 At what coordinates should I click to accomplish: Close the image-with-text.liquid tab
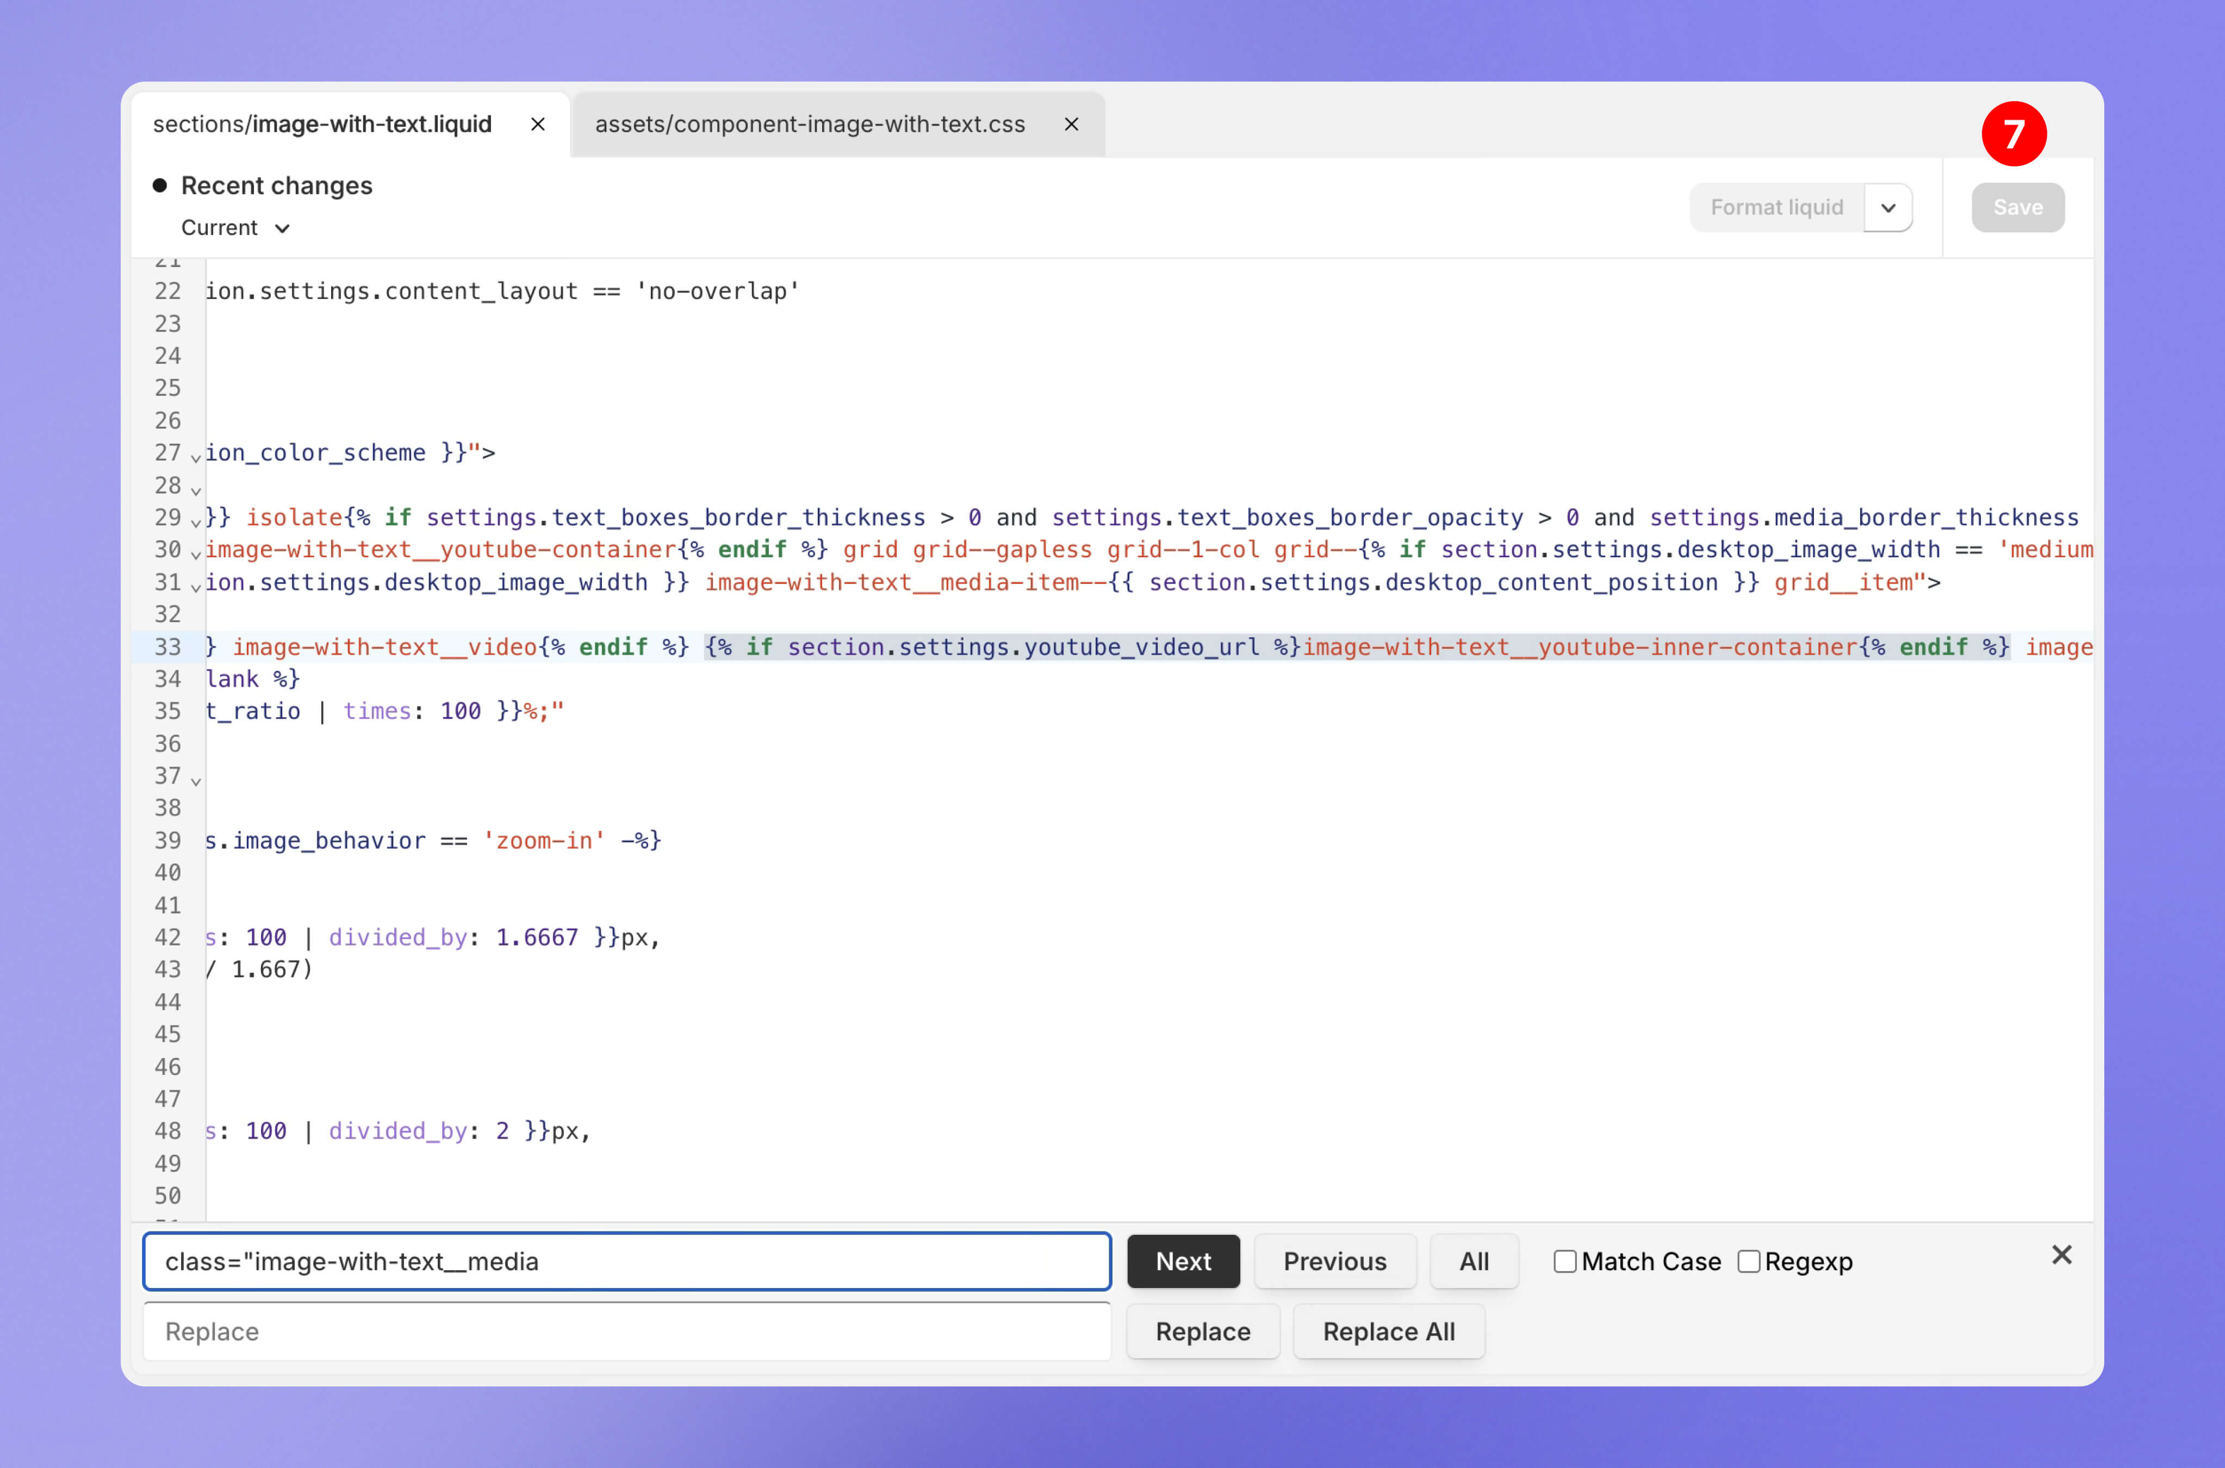537,125
